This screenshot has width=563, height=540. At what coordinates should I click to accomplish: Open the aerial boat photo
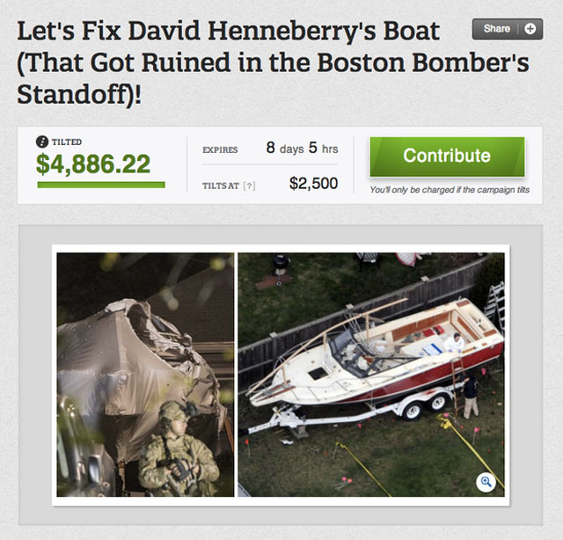[x=371, y=375]
